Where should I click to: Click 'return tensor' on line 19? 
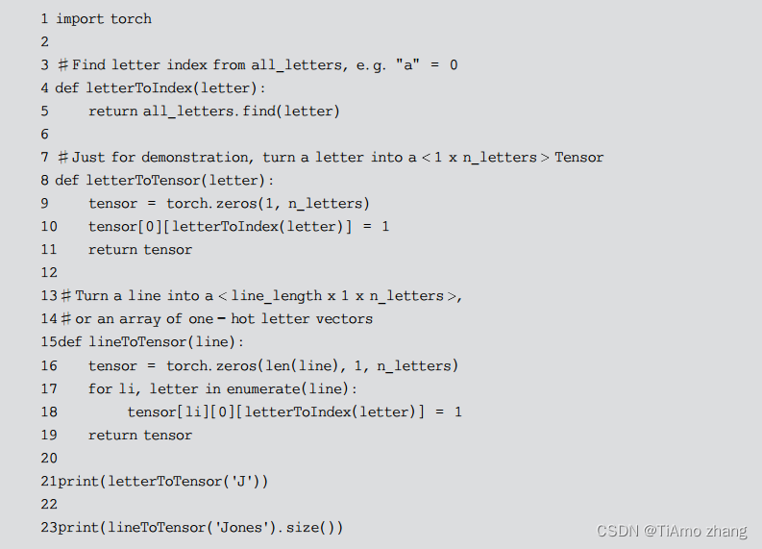coord(140,435)
